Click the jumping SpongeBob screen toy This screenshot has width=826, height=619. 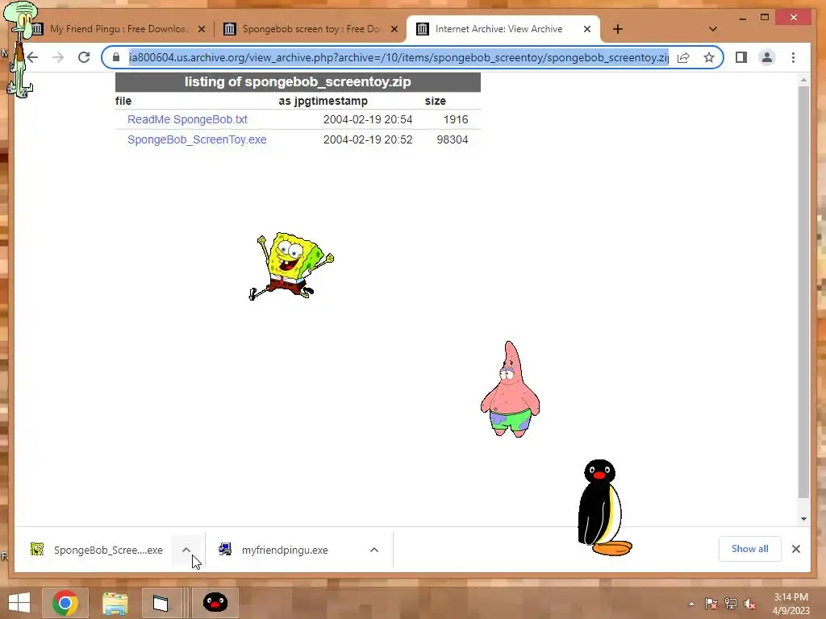pos(290,266)
